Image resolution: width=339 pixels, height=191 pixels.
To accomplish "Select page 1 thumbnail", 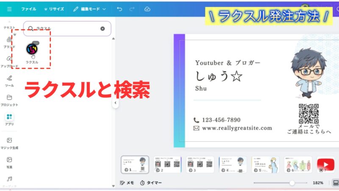I will pos(135,165).
